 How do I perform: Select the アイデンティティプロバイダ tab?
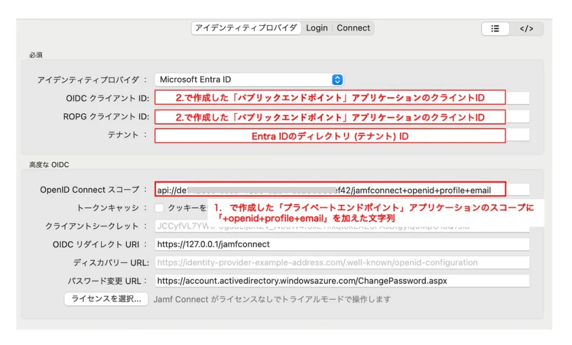246,28
